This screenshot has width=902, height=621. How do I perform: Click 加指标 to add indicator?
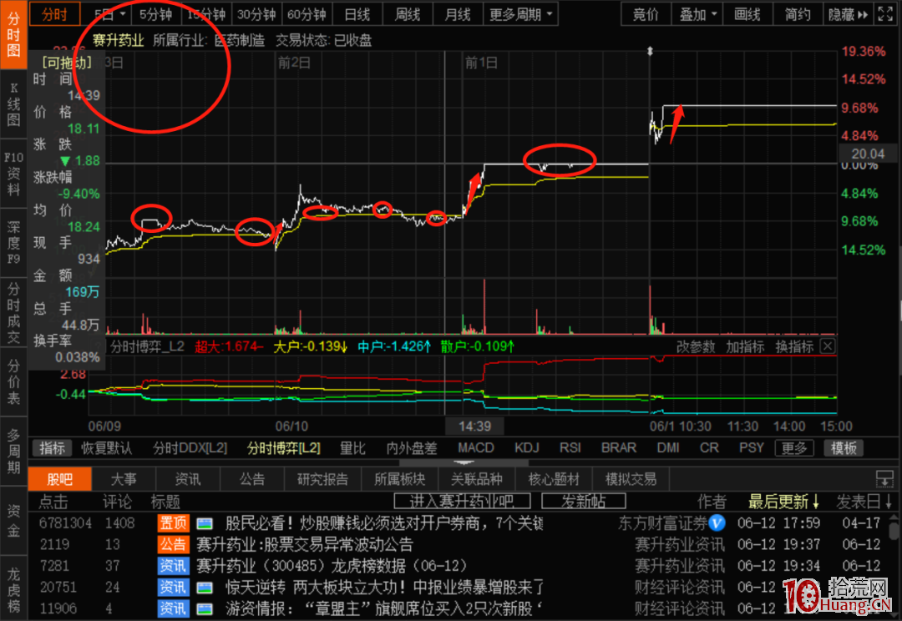tap(745, 346)
